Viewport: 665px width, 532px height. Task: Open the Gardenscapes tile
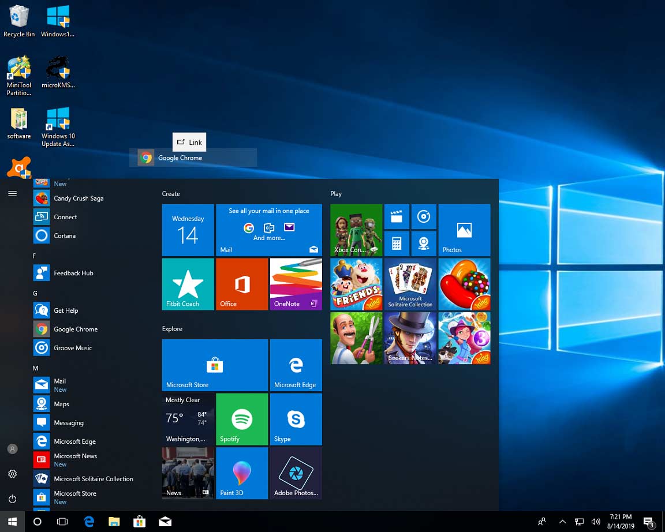356,338
